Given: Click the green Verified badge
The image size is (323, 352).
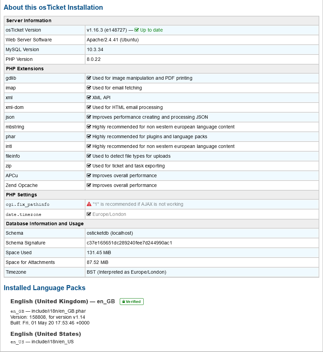Looking at the screenshot, I should pos(132,302).
